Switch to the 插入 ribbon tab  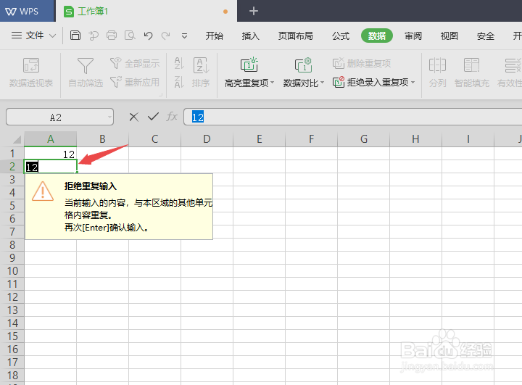[x=250, y=36]
